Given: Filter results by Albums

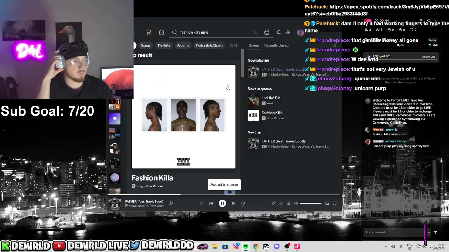Looking at the screenshot, I should click(x=183, y=45).
